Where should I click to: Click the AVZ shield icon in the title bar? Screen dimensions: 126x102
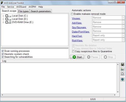point(2,3)
